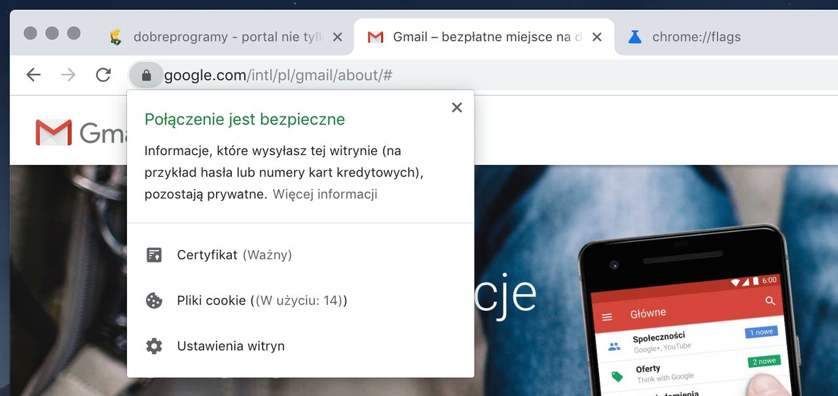Screen dimensions: 838x396
Task: Switch to the dobreprogramy tab
Action: (x=216, y=37)
